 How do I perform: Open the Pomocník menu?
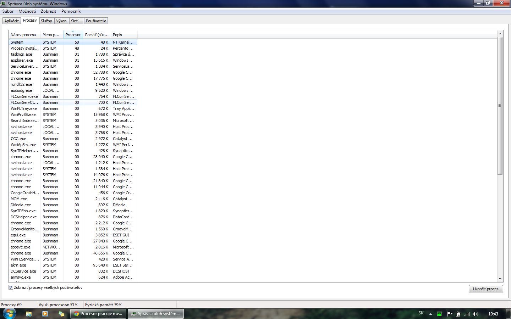(x=71, y=11)
